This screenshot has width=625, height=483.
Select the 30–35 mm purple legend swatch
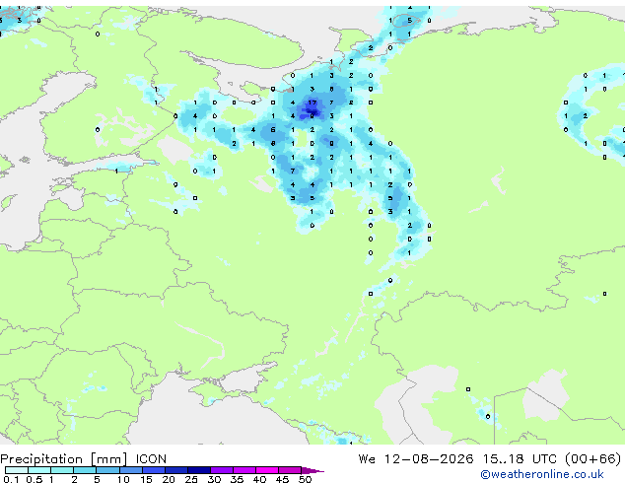222,470
